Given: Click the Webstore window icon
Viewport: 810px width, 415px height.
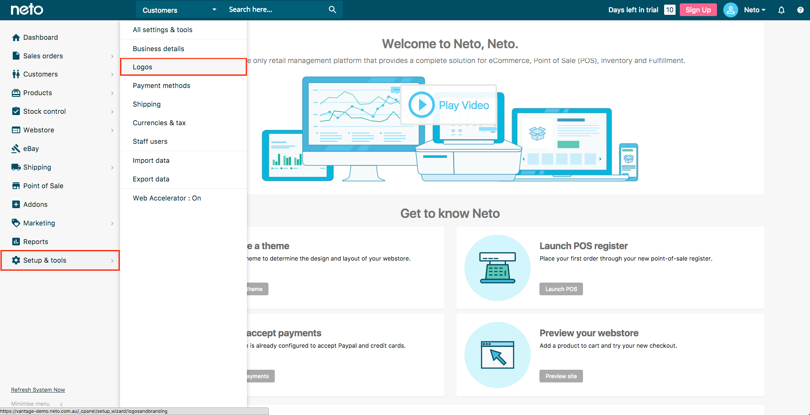Looking at the screenshot, I should (16, 130).
